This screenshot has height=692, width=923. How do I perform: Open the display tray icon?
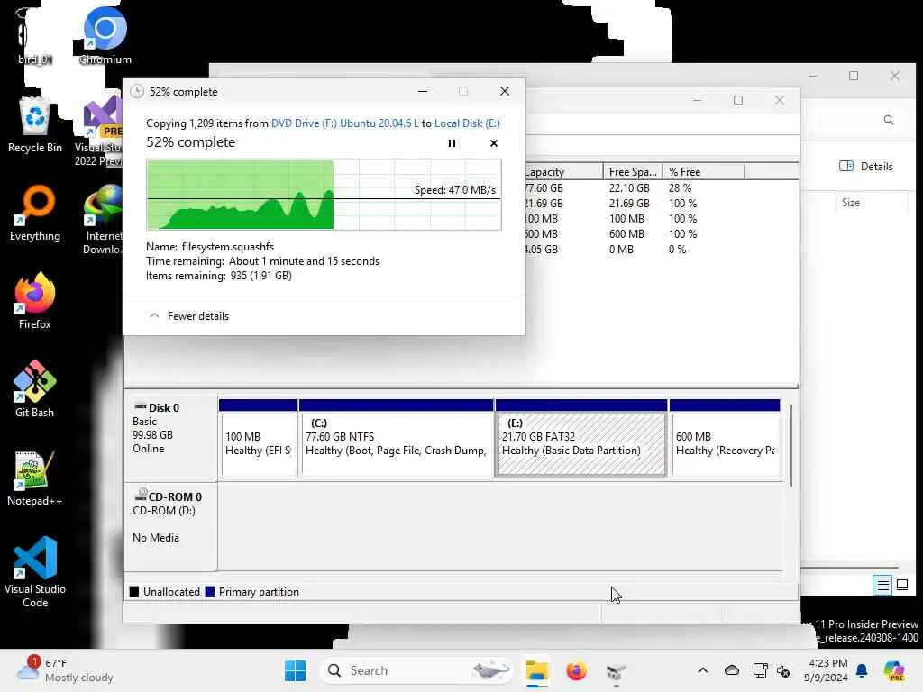tap(760, 670)
